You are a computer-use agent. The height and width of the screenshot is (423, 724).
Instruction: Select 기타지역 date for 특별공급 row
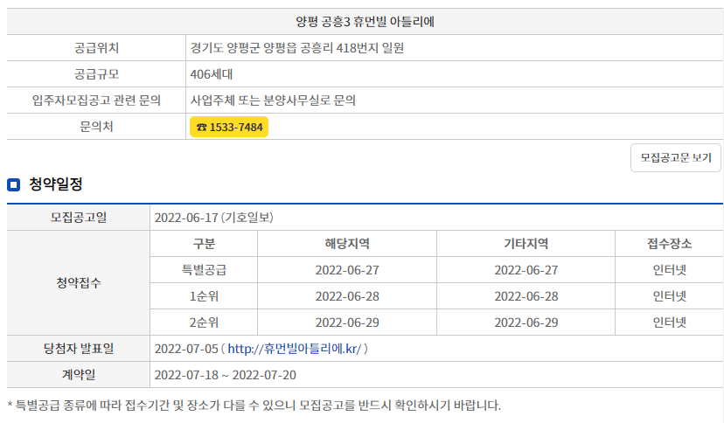pyautogui.click(x=526, y=270)
